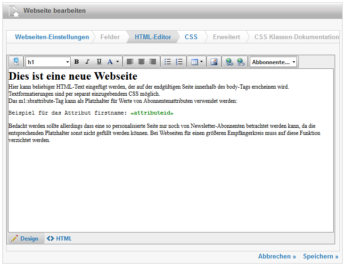The height and width of the screenshot is (266, 345).
Task: Insert a numbered list
Action: 179,62
